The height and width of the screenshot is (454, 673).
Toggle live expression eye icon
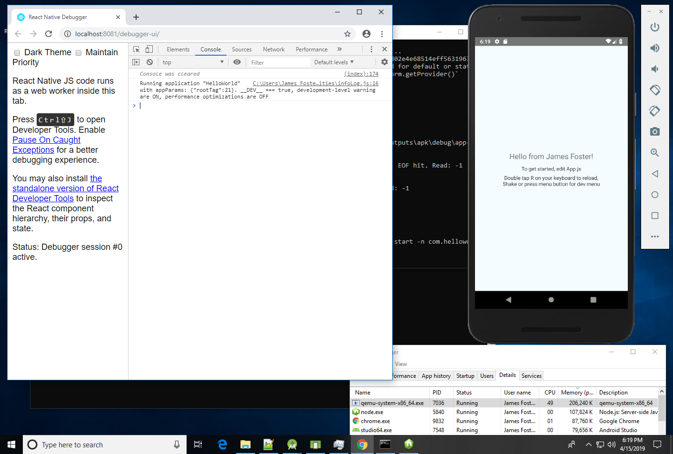[237, 62]
